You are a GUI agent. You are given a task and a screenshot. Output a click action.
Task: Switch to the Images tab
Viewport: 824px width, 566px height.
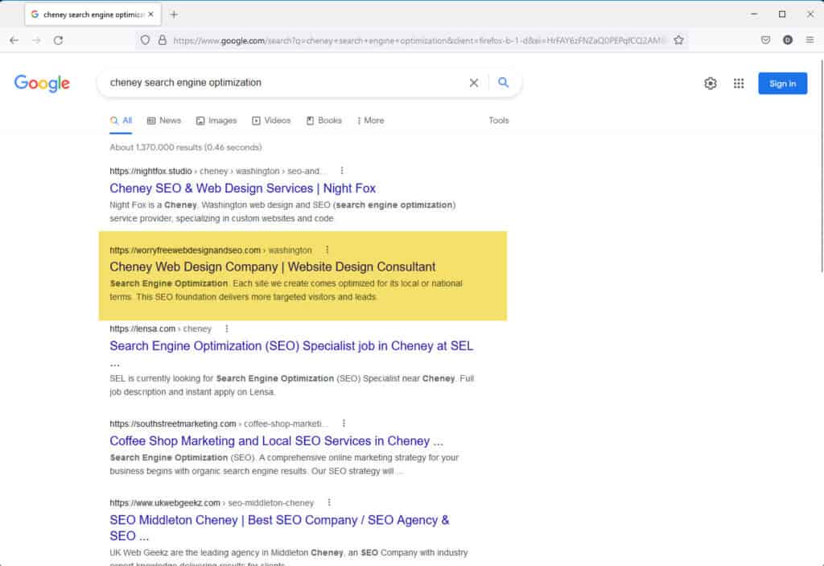[x=216, y=121]
